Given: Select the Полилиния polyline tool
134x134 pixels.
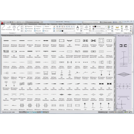Looking at the screenshot, I should (9, 28).
